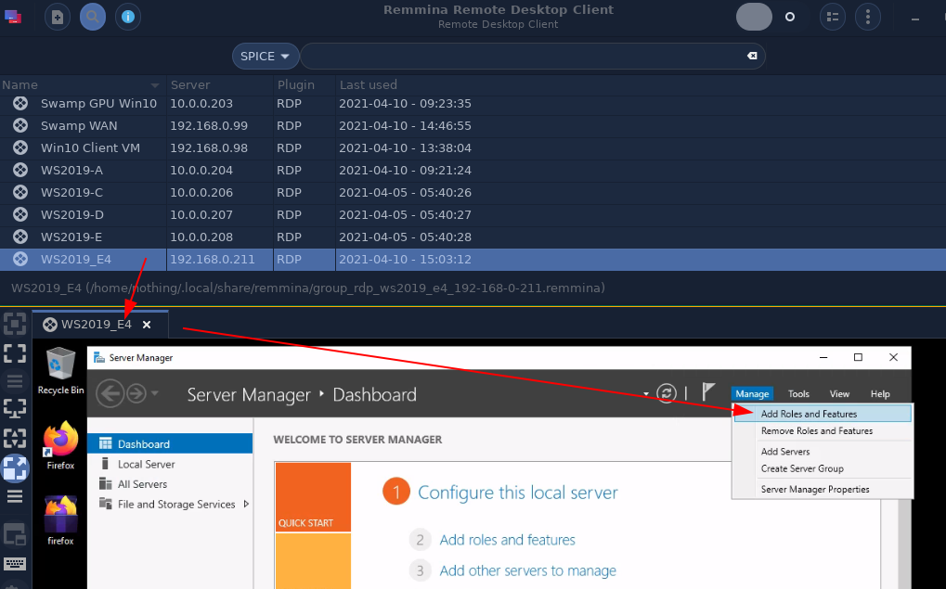946x589 pixels.
Task: Open the Tools menu in Server Manager
Action: [798, 393]
